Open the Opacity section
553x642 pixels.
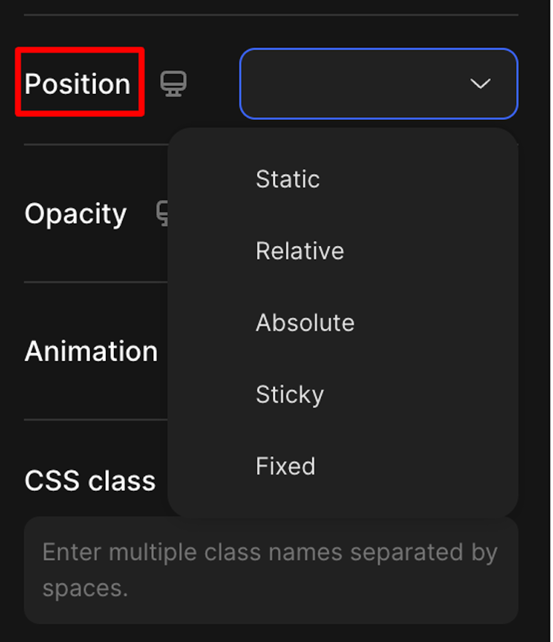pos(76,213)
